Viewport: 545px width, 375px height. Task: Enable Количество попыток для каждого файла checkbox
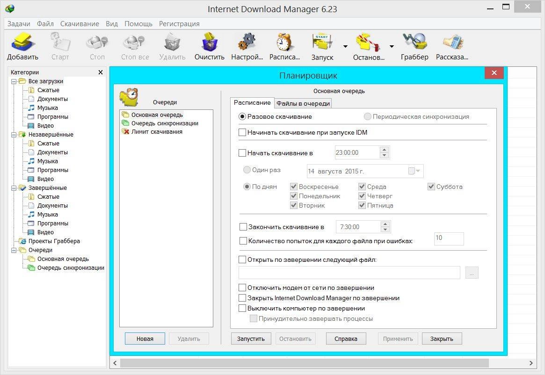pos(243,241)
